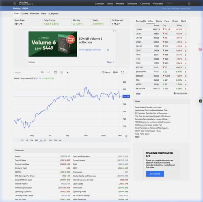Set chart range to 25Y
Screen dimensions: 203x202
tap(56, 140)
